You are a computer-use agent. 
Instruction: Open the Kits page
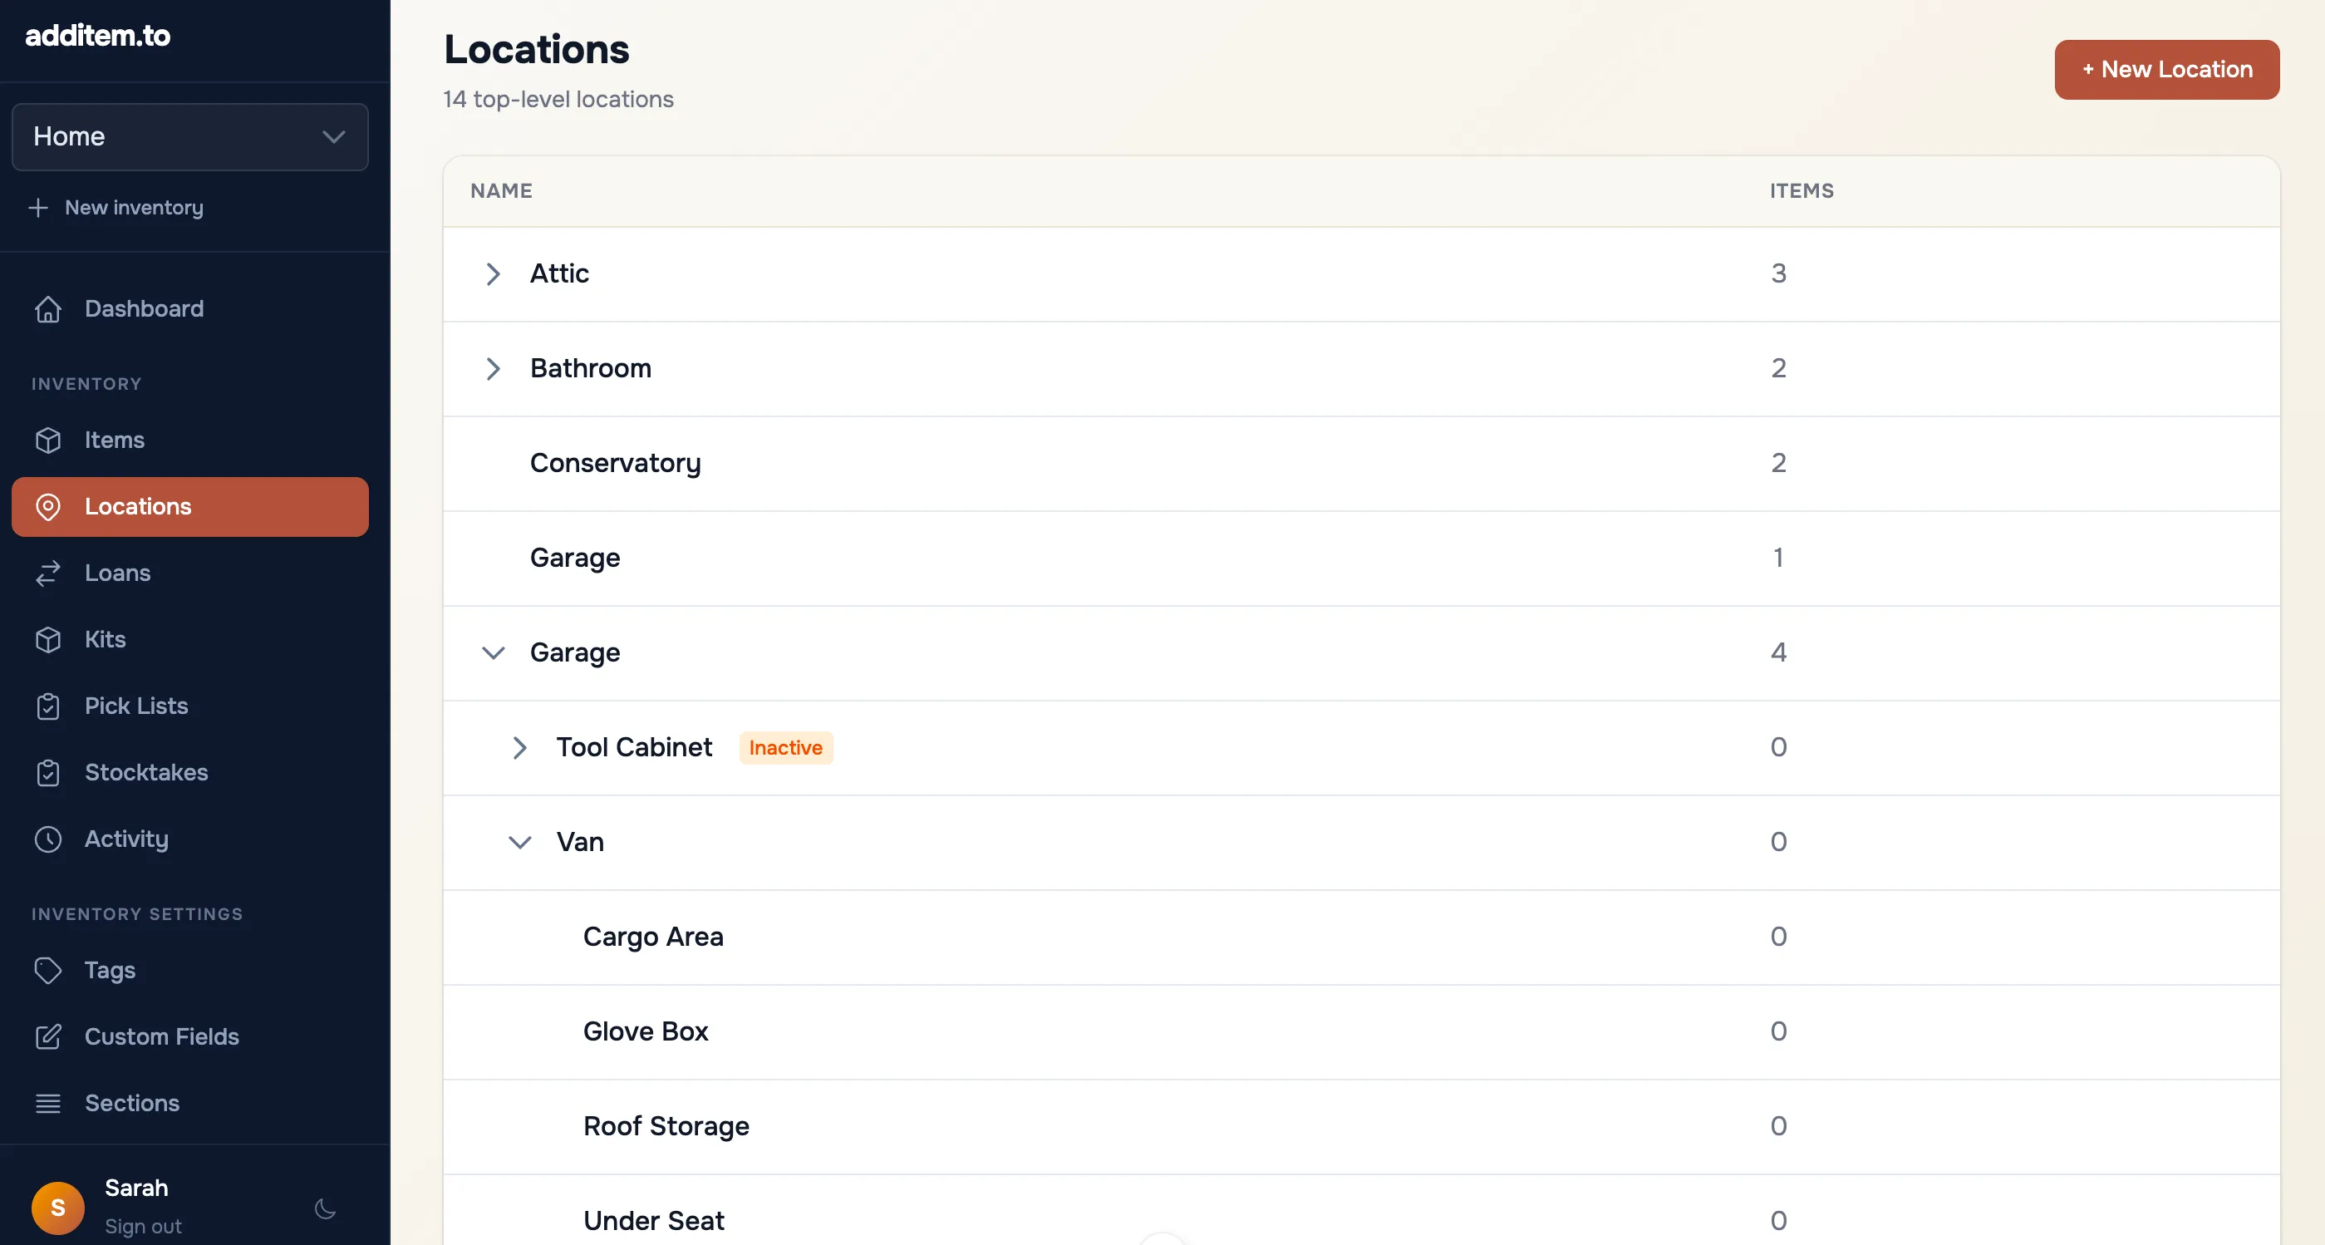click(190, 639)
